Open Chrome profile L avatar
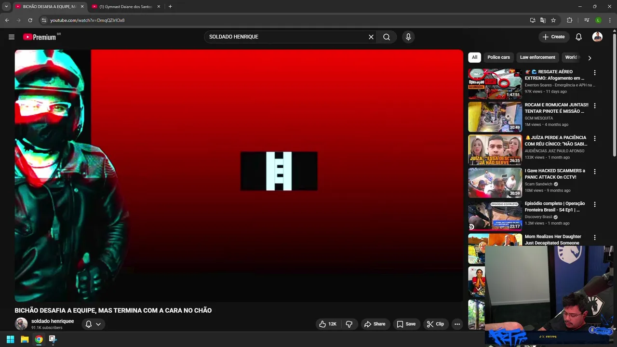Screen dimensions: 617x347 tap(598, 20)
